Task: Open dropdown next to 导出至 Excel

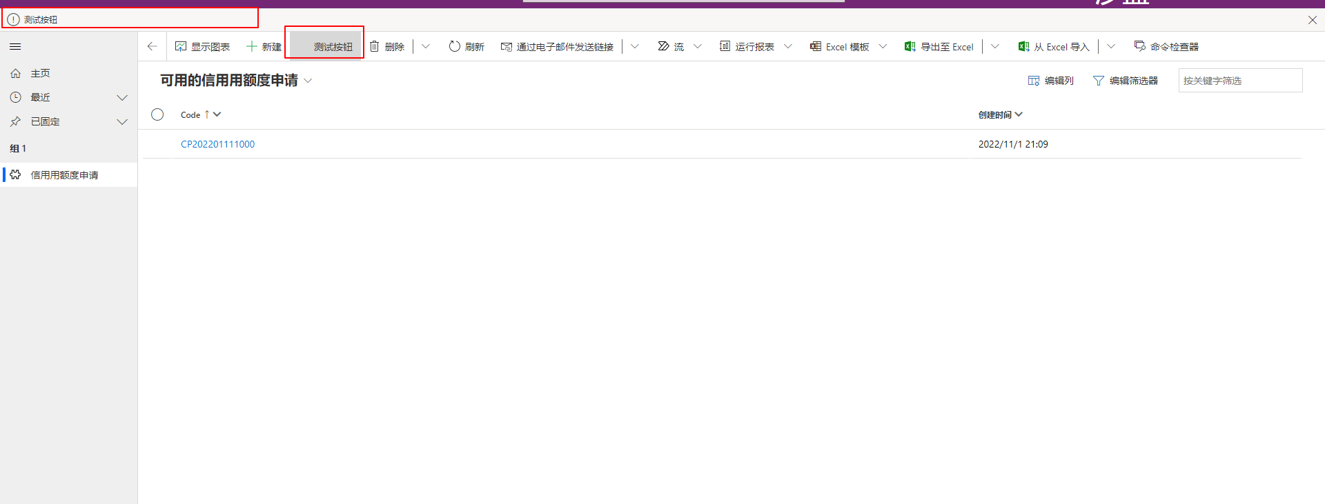Action: tap(995, 46)
